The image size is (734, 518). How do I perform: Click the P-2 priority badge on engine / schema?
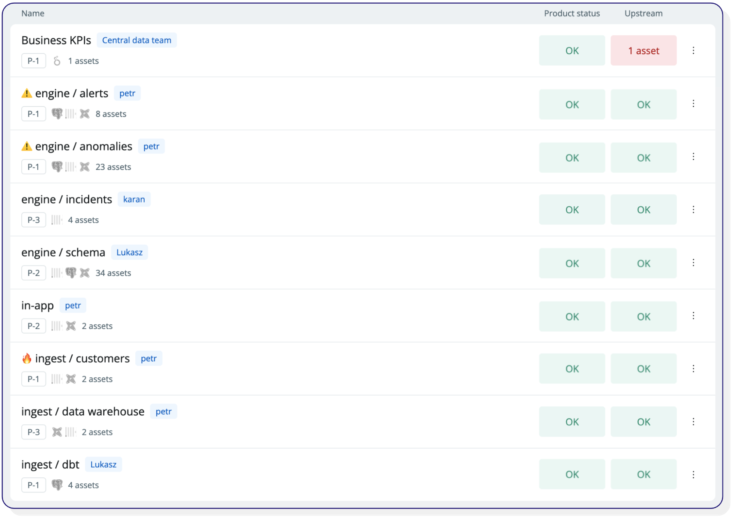[x=34, y=273]
